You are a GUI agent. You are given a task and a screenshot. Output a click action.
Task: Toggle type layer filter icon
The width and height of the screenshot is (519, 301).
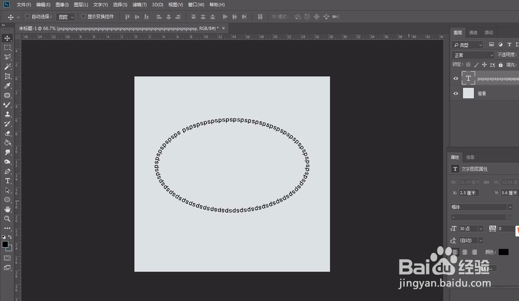coord(510,45)
